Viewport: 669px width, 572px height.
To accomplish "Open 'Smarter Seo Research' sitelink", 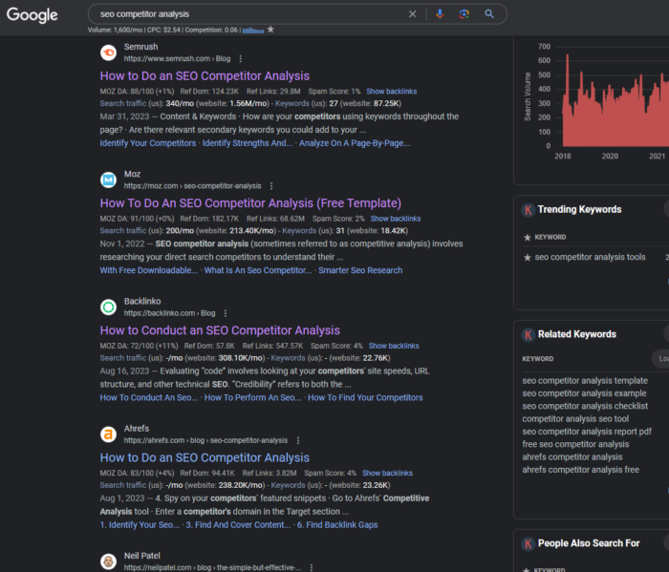I will (360, 270).
